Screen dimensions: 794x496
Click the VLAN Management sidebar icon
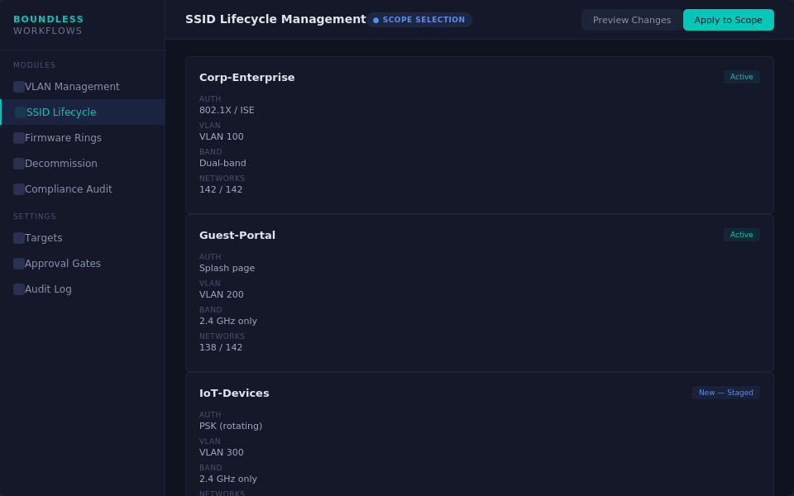pos(19,87)
